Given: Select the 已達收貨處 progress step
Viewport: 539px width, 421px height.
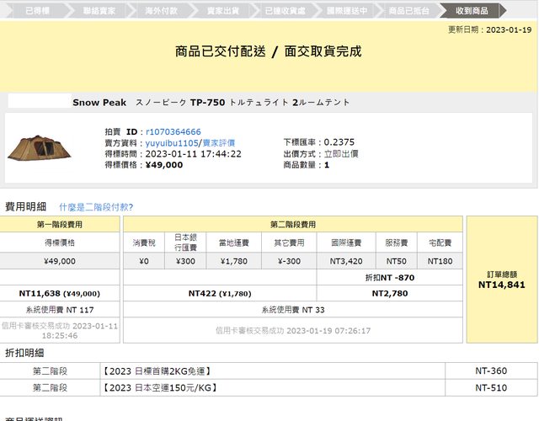Looking at the screenshot, I should [x=285, y=11].
